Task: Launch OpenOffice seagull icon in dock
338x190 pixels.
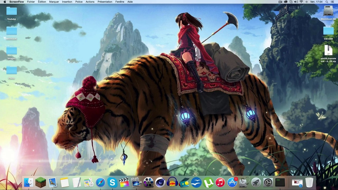Action: (196, 182)
